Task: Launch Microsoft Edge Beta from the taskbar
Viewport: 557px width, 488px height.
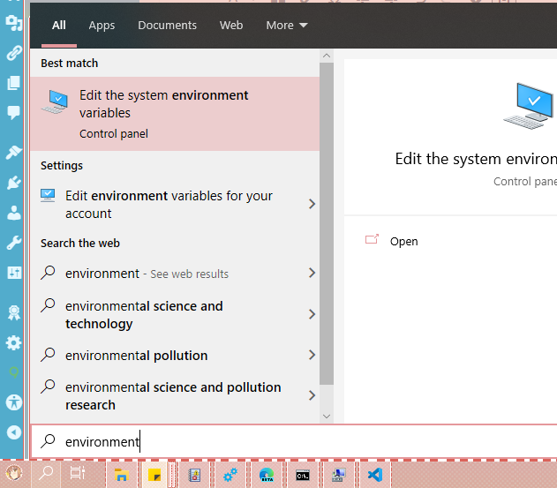Action: pyautogui.click(x=267, y=475)
